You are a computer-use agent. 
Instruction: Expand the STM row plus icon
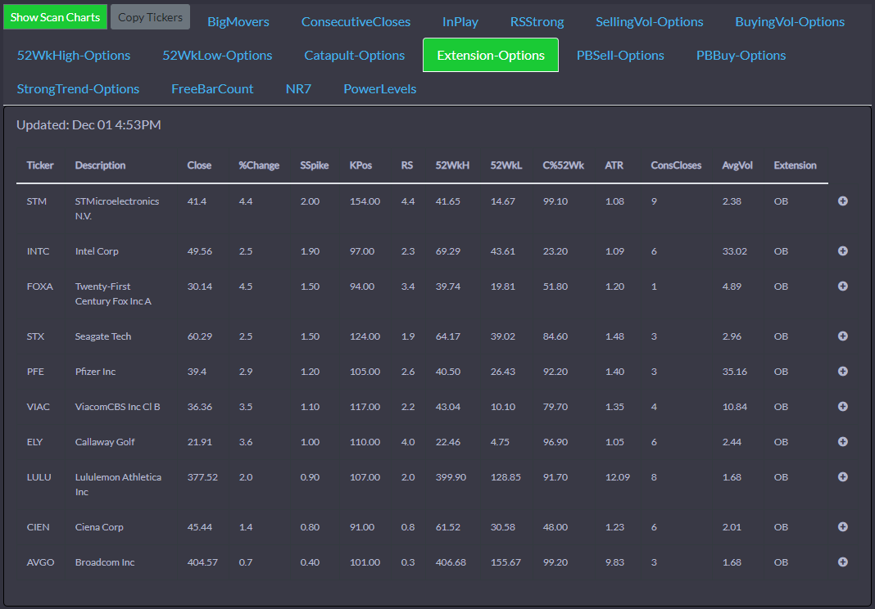click(843, 201)
